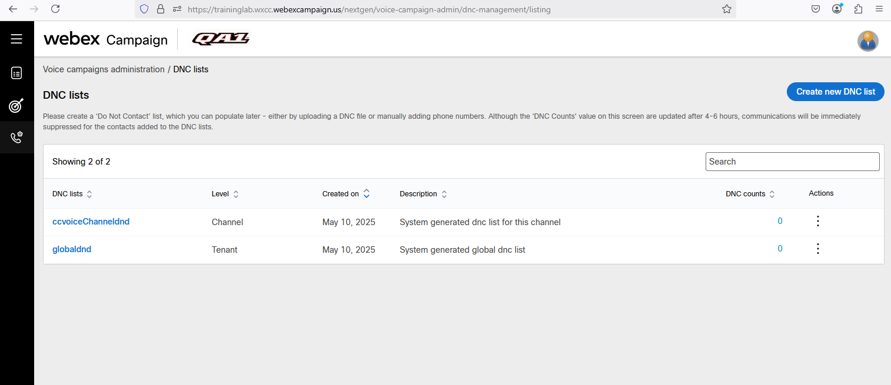Image resolution: width=891 pixels, height=385 pixels.
Task: Sort table by DNC lists column
Action: click(x=89, y=194)
